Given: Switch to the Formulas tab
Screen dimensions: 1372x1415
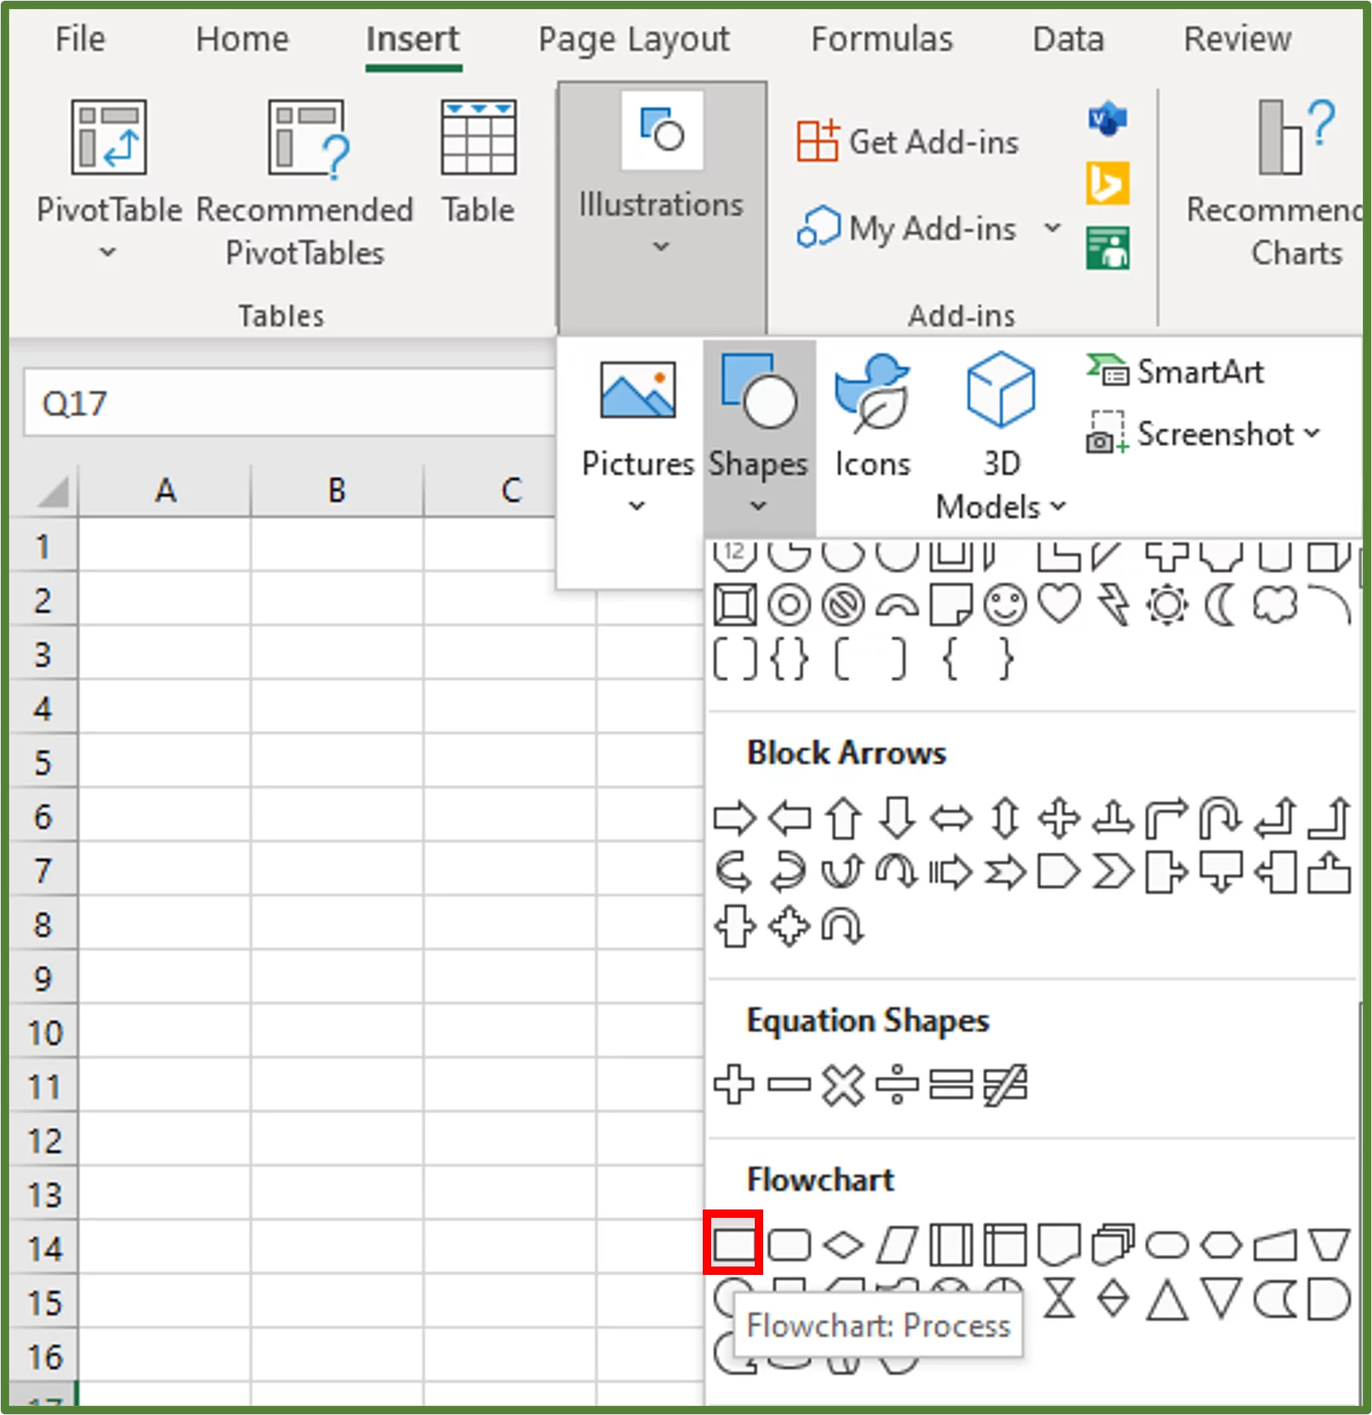Looking at the screenshot, I should coord(881,39).
